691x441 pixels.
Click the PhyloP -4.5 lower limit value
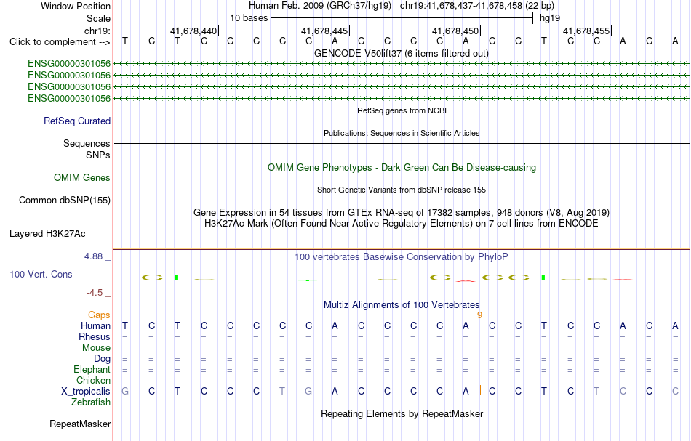pos(95,293)
